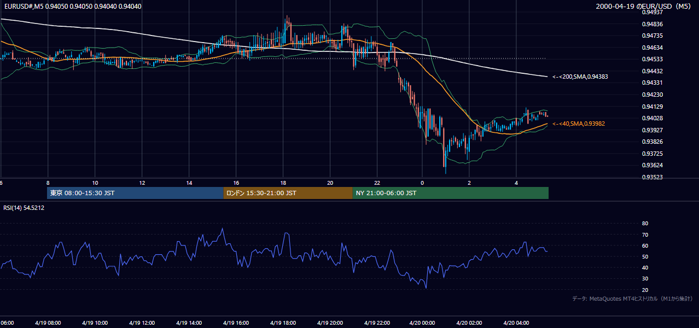The image size is (699, 328).
Task: Click the 0.94533 price axis label
Action: 652,59
